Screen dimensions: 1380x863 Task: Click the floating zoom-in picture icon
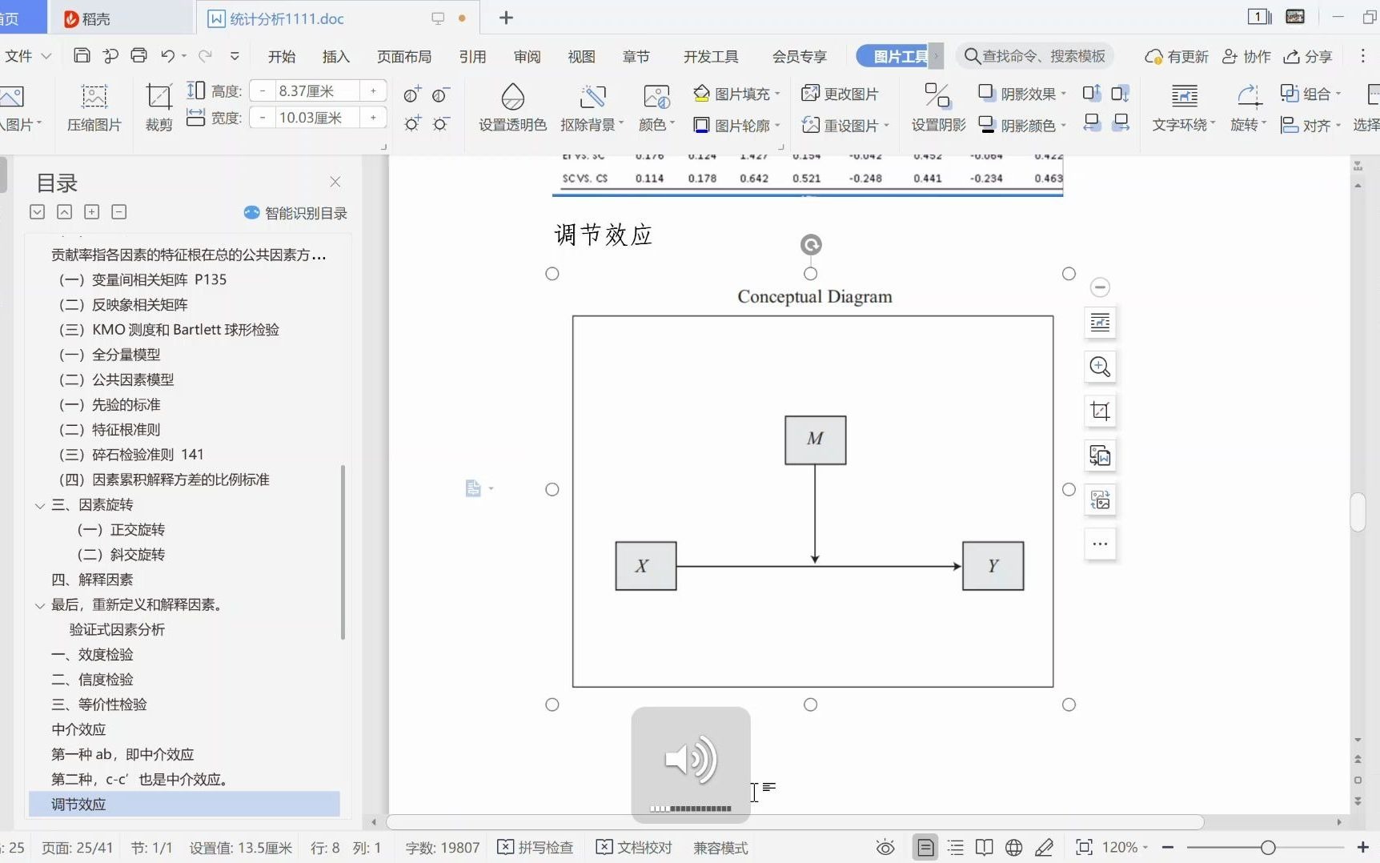point(1100,367)
